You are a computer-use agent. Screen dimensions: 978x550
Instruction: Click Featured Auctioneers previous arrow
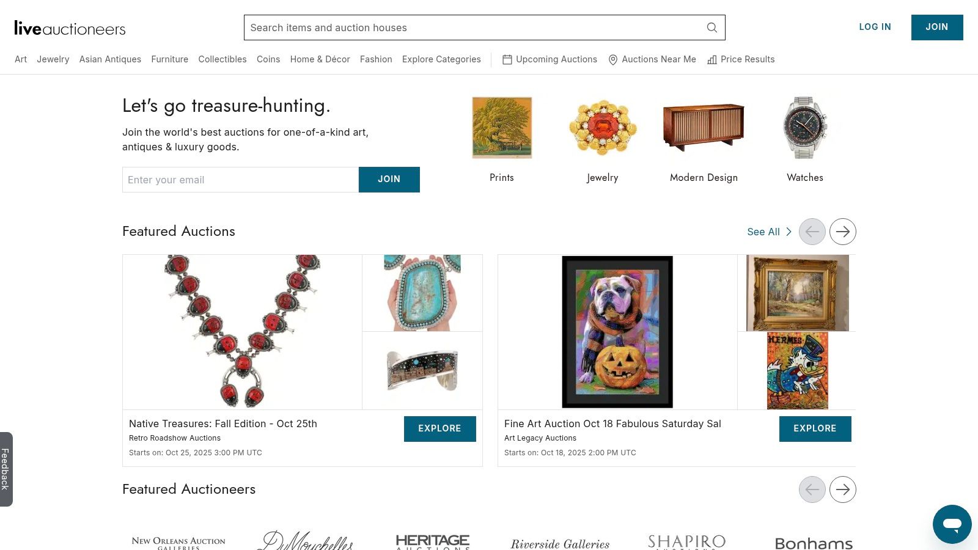pos(812,490)
